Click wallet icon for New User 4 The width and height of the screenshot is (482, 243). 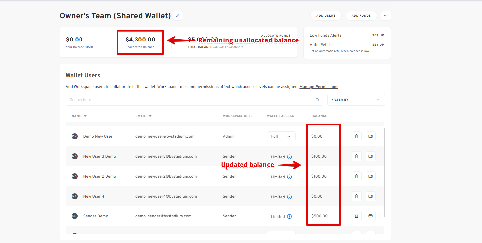point(370,196)
